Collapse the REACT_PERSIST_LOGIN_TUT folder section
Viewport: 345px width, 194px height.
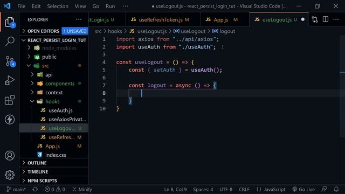[54, 40]
